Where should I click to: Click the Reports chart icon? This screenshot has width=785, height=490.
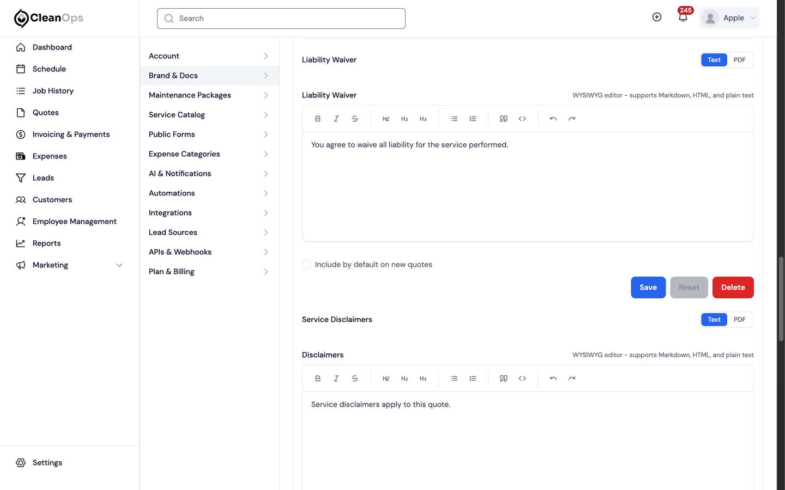tap(21, 243)
